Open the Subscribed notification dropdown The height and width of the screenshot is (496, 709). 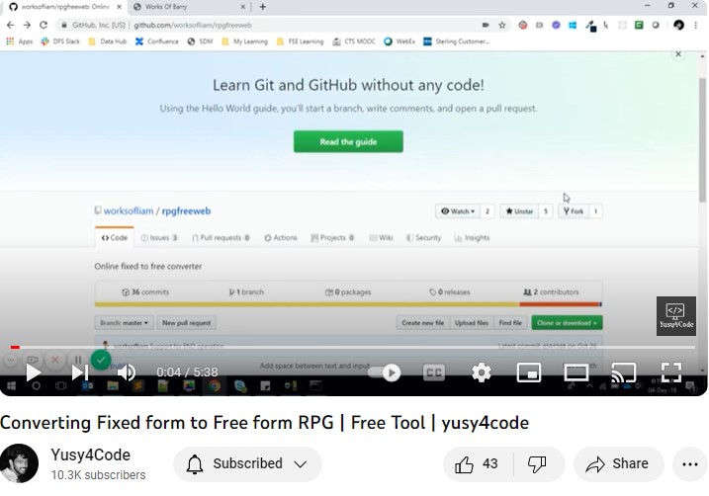coord(247,464)
